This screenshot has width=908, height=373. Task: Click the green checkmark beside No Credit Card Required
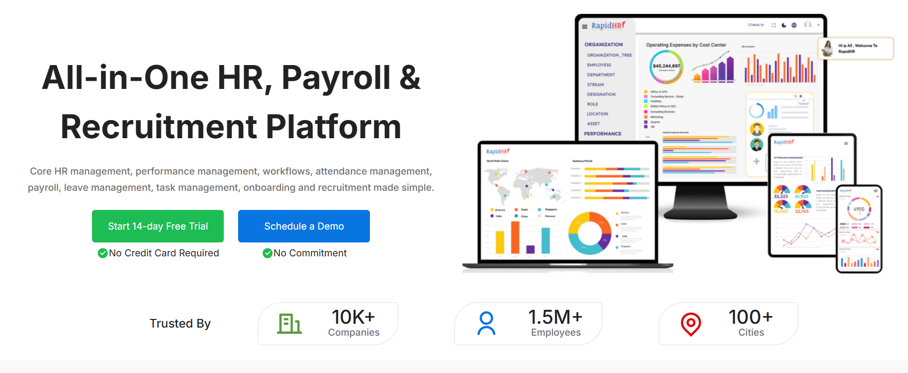coord(103,253)
